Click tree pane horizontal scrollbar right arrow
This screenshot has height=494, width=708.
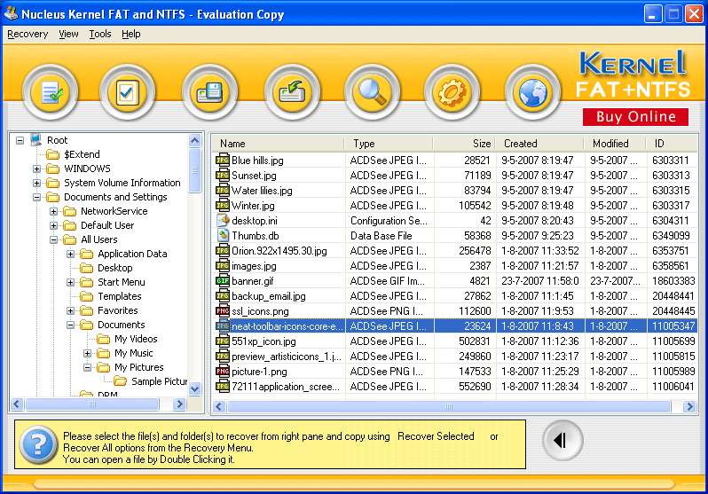point(180,404)
